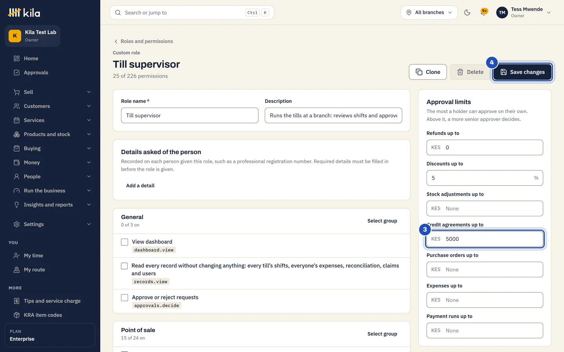Focus the Search or jump to box
The width and height of the screenshot is (564, 352).
pos(192,13)
